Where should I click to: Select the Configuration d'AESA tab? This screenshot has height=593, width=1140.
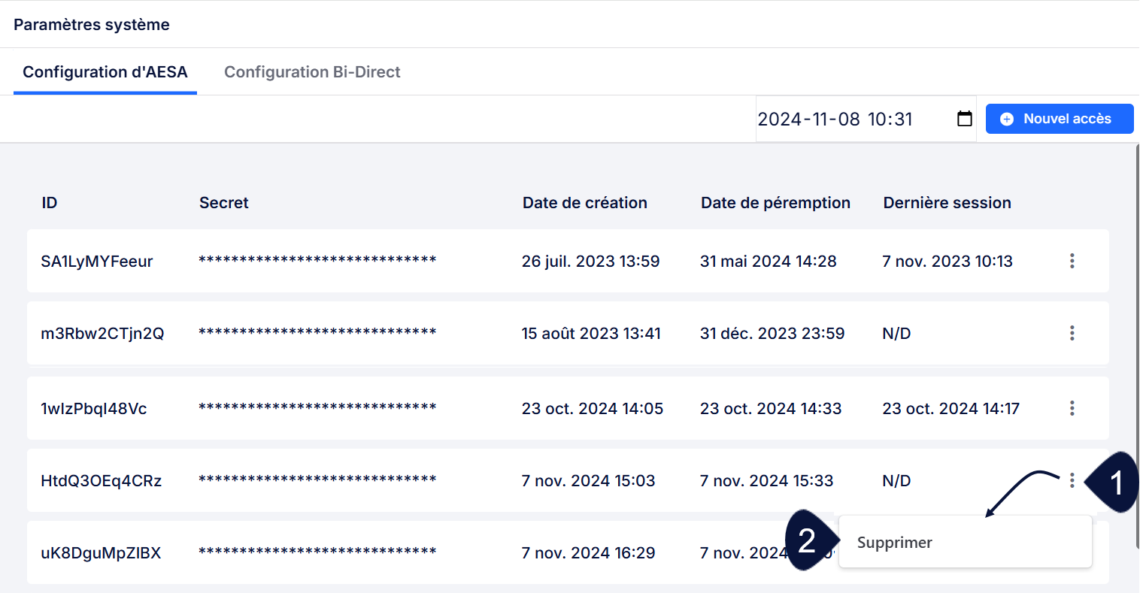pos(105,72)
